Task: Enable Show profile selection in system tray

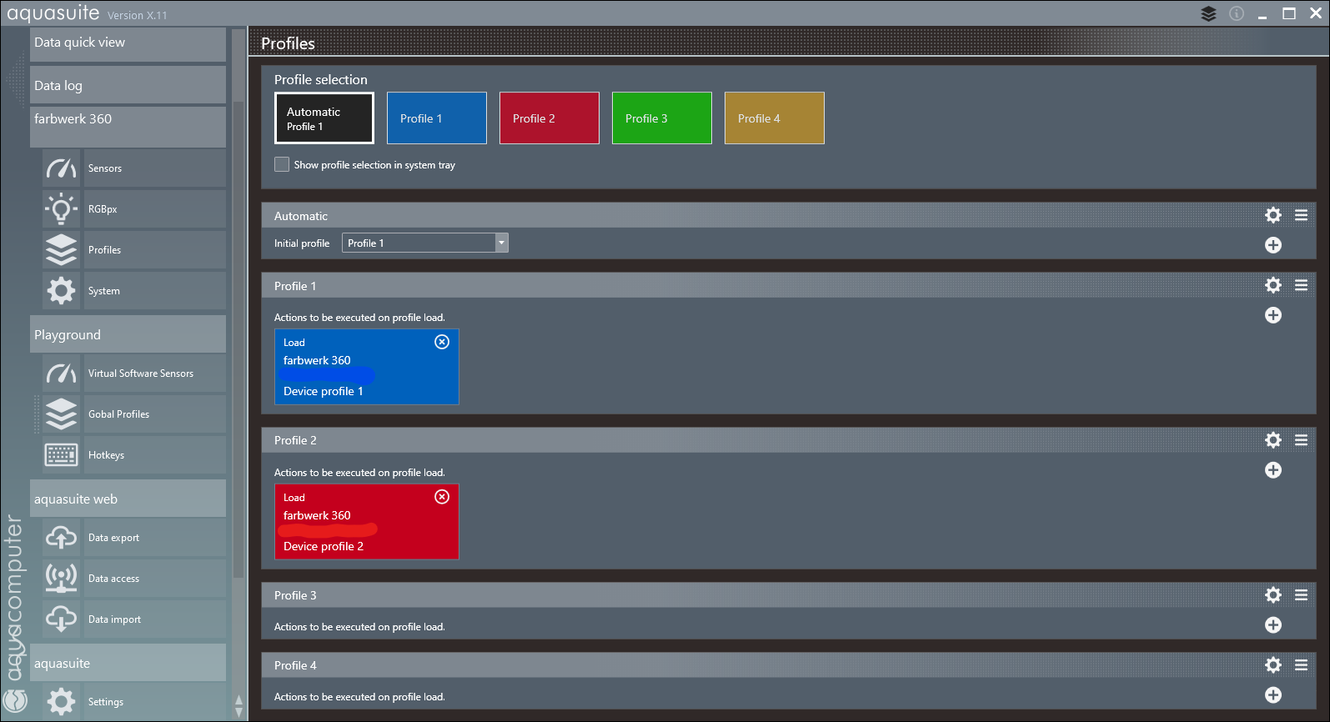Action: 282,164
